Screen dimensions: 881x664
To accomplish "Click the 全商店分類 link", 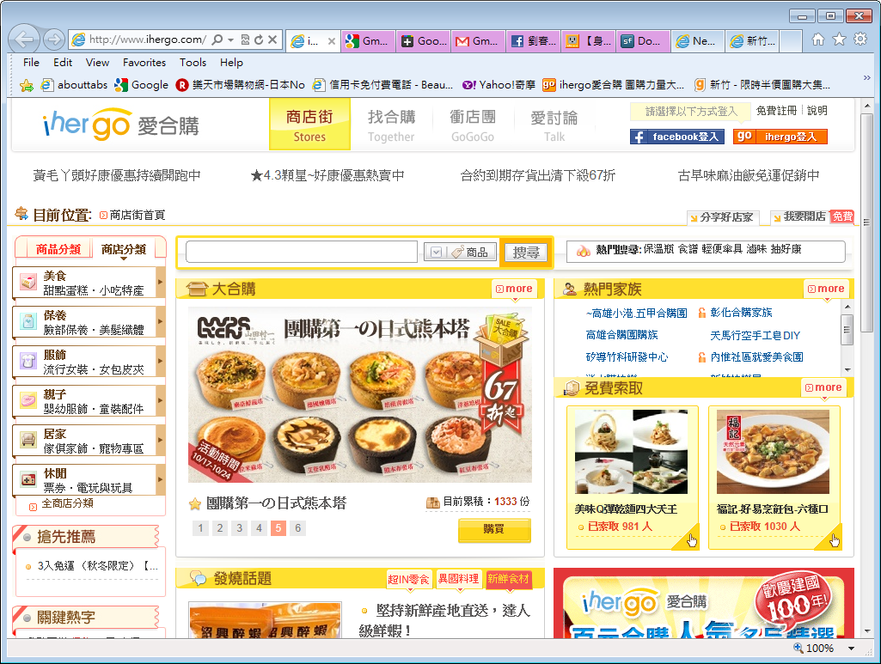I will point(67,503).
